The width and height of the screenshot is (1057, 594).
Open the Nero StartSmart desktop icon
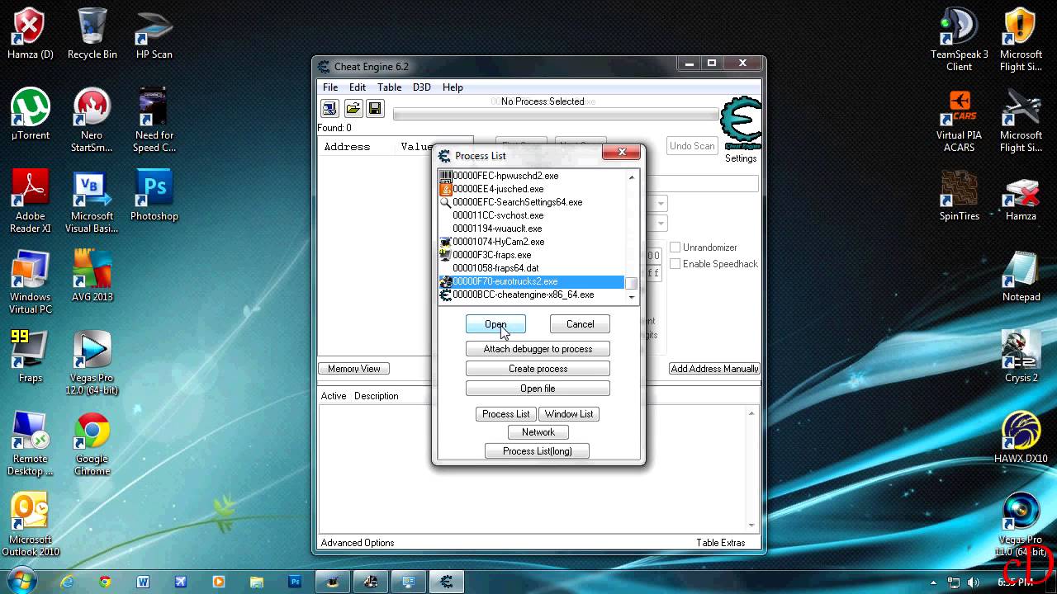92,120
